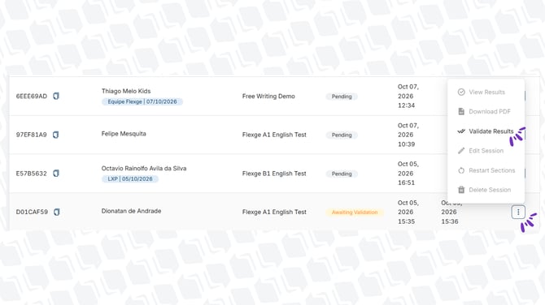The width and height of the screenshot is (545, 305).
Task: Open three-dot menu for Dionatan de Andrade
Action: [x=518, y=212]
